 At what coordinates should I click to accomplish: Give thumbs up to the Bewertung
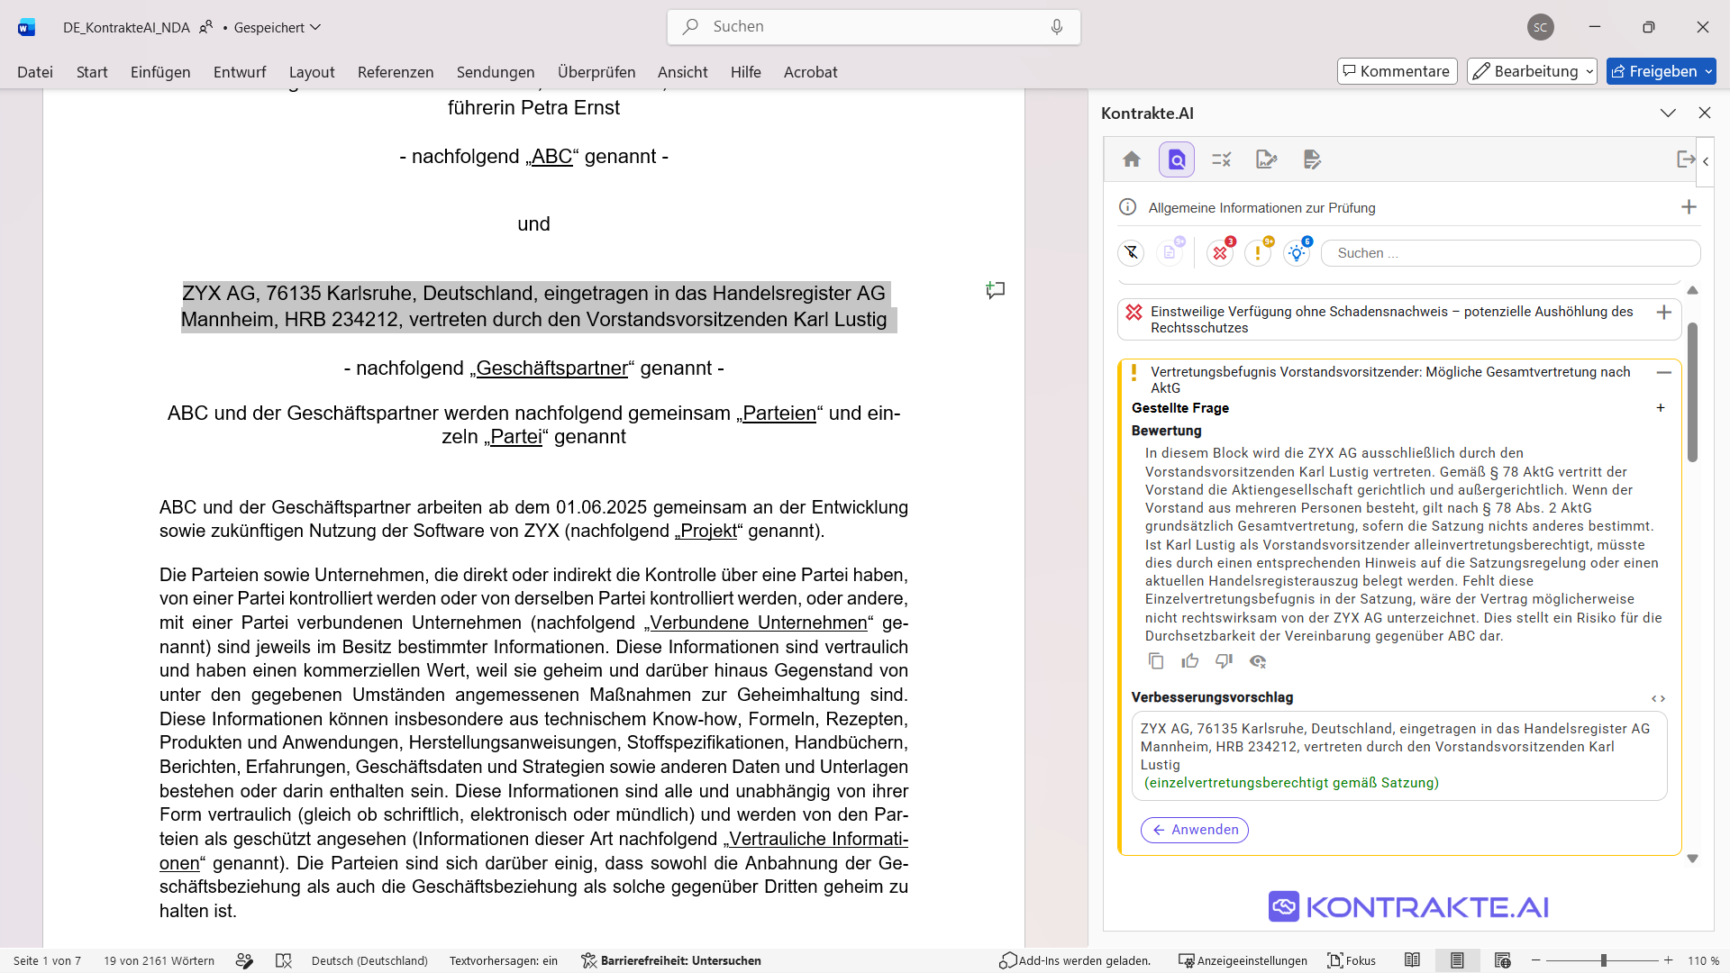pyautogui.click(x=1190, y=661)
